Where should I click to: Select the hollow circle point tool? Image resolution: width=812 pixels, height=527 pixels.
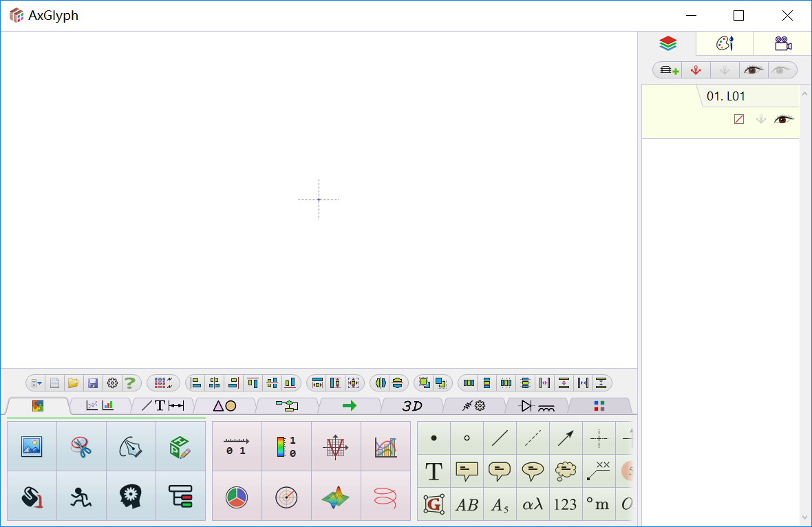point(467,438)
